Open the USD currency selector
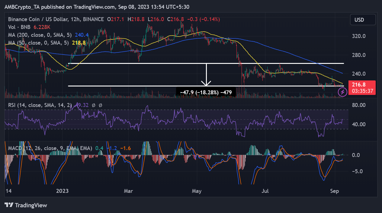This screenshot has width=382, height=213. 363,20
